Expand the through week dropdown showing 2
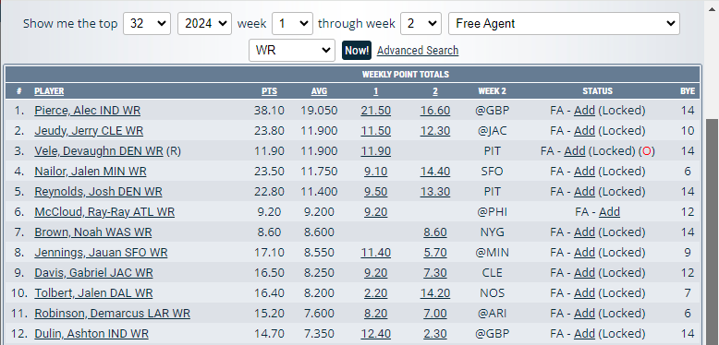This screenshot has width=719, height=345. click(420, 24)
